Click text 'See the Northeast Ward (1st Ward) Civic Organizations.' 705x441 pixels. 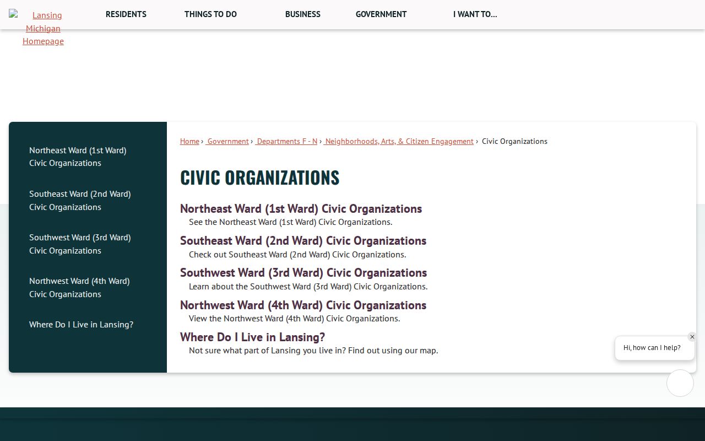291,222
